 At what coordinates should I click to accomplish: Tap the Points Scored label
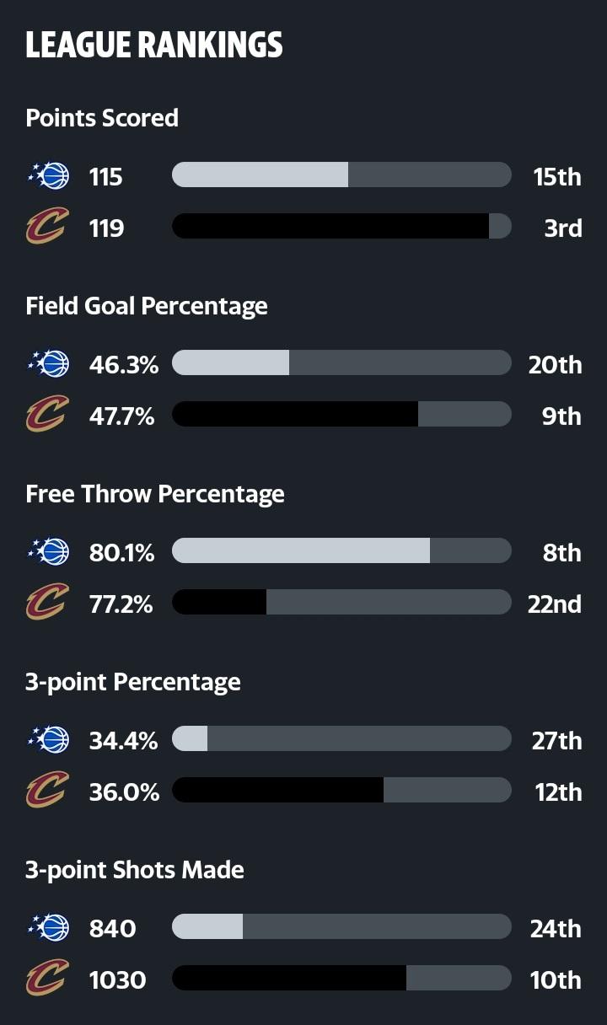pyautogui.click(x=102, y=118)
